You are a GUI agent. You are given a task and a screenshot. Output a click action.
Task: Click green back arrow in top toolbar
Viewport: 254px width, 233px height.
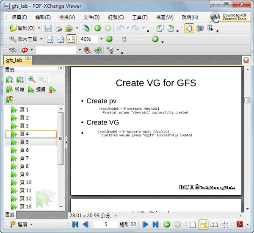[97, 28]
